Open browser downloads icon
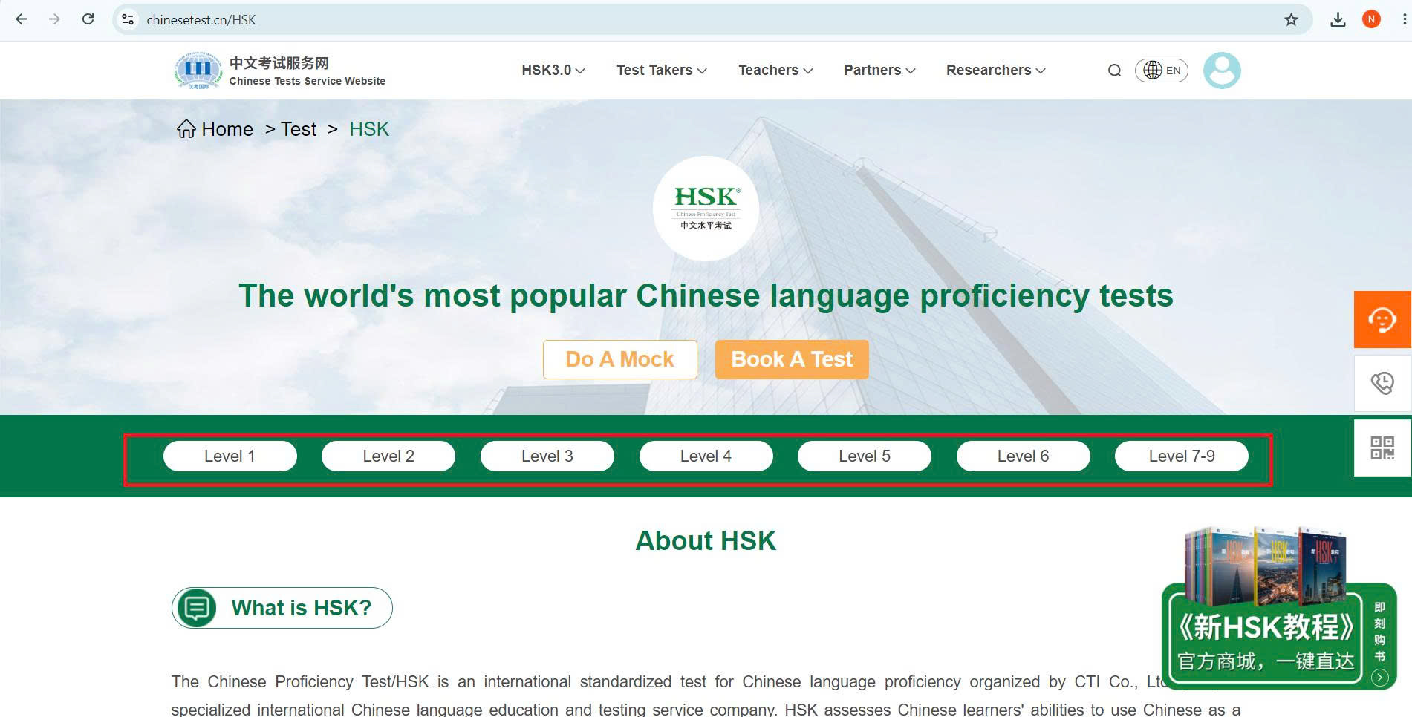The image size is (1412, 717). [1338, 19]
